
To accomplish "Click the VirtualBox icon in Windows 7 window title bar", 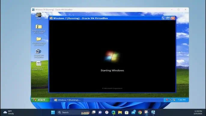I will click(x=51, y=18).
